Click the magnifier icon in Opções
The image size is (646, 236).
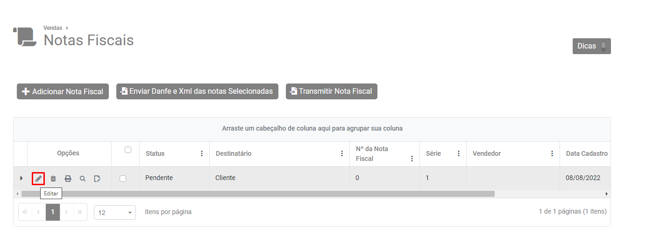(83, 179)
